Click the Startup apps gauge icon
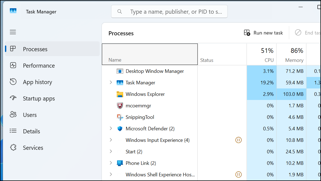Screen dimensions: 321x181 (x=13, y=98)
